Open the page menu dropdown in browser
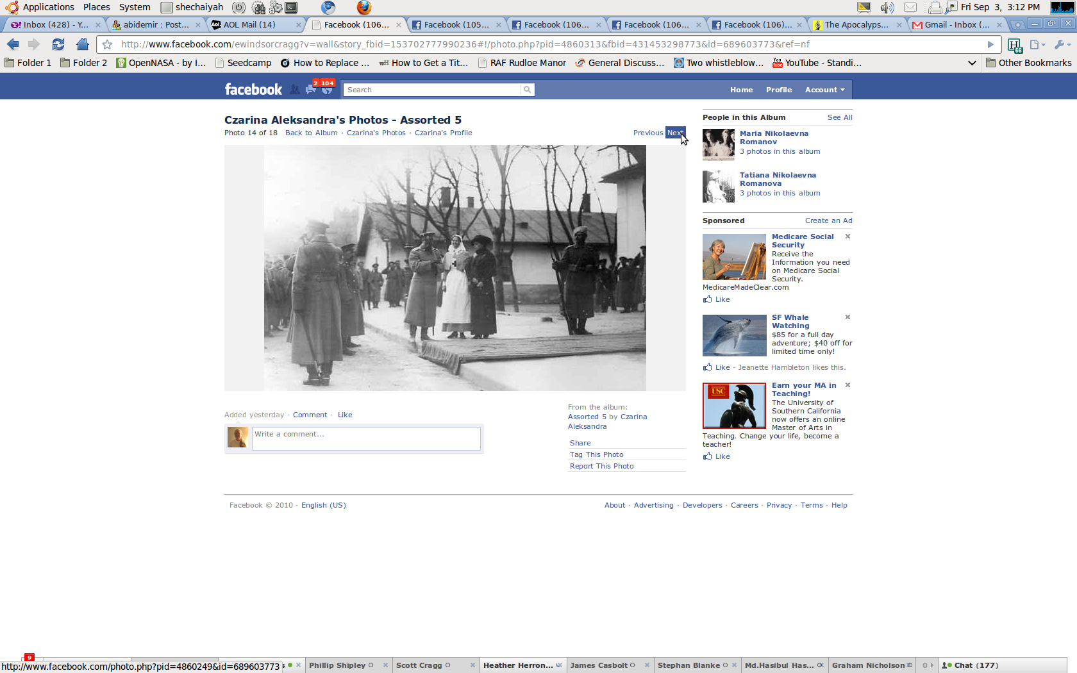1077x673 pixels. 1037,44
